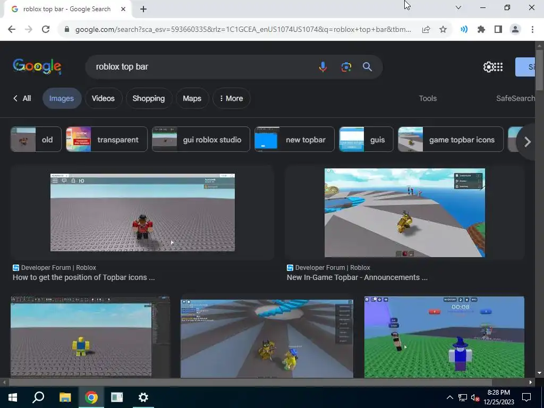
Task: Click the vertical scrollbar thumb
Action: coord(539,71)
